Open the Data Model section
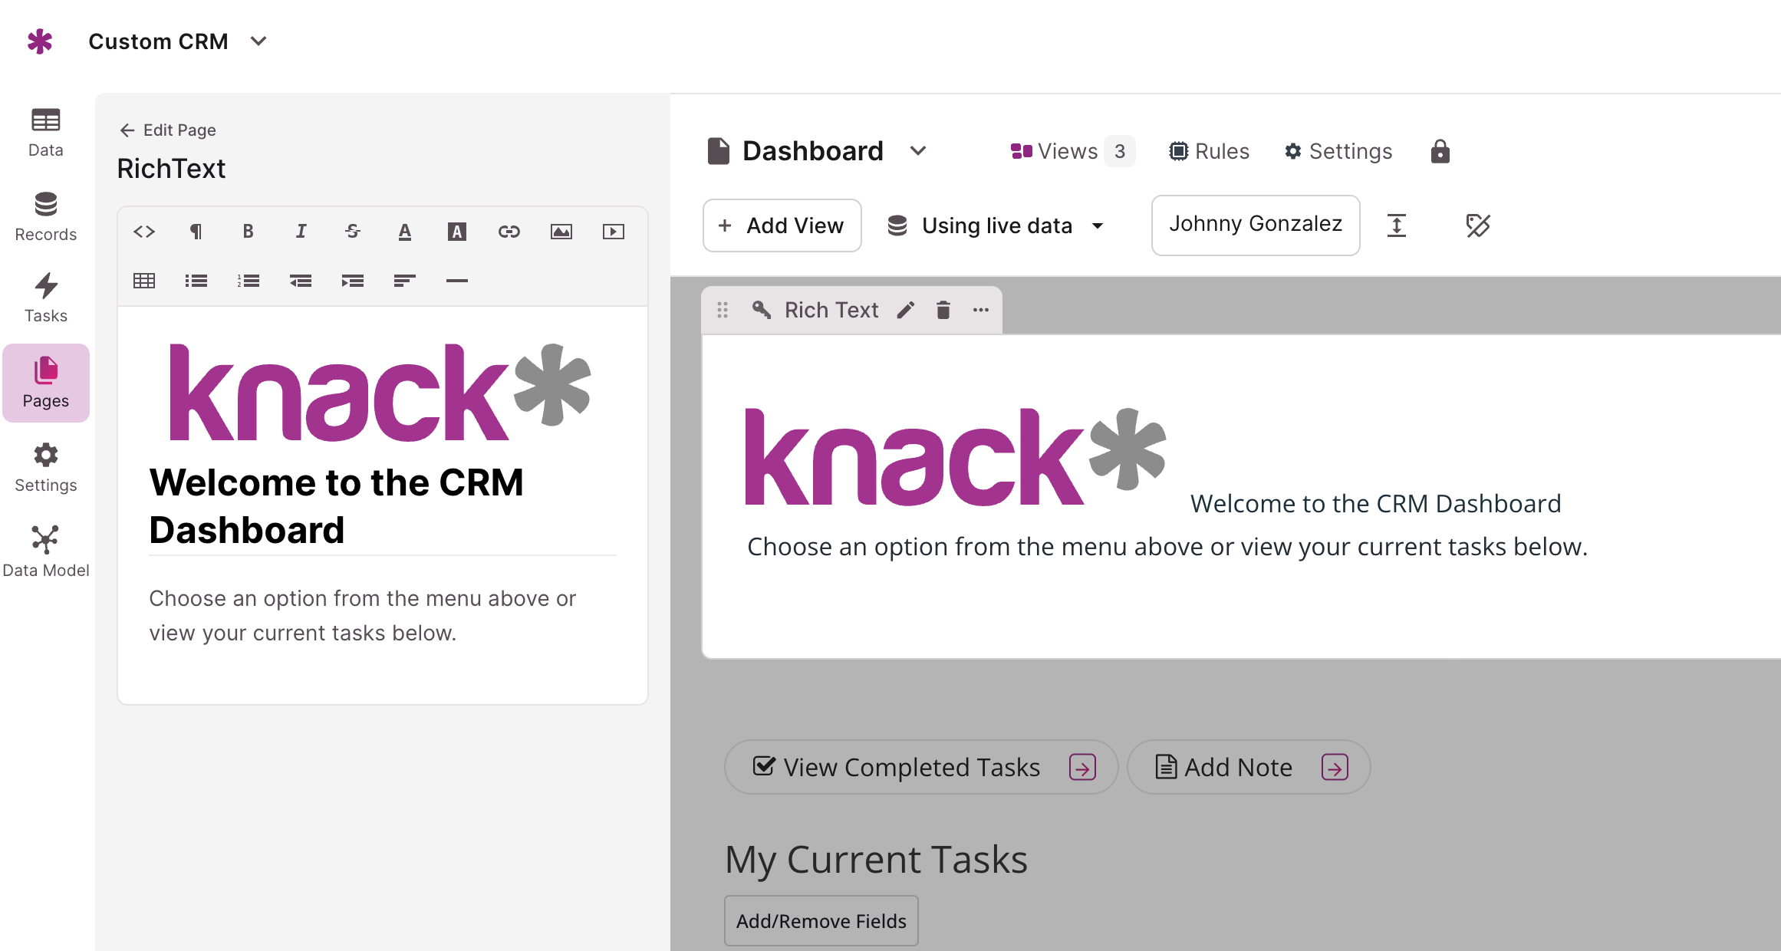 pos(46,552)
